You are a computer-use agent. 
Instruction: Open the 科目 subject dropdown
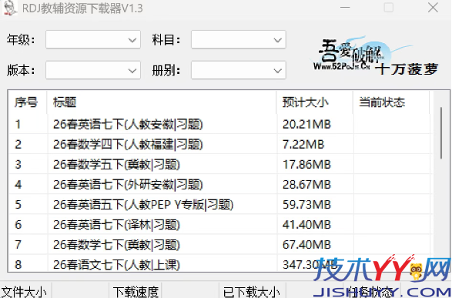coord(239,39)
